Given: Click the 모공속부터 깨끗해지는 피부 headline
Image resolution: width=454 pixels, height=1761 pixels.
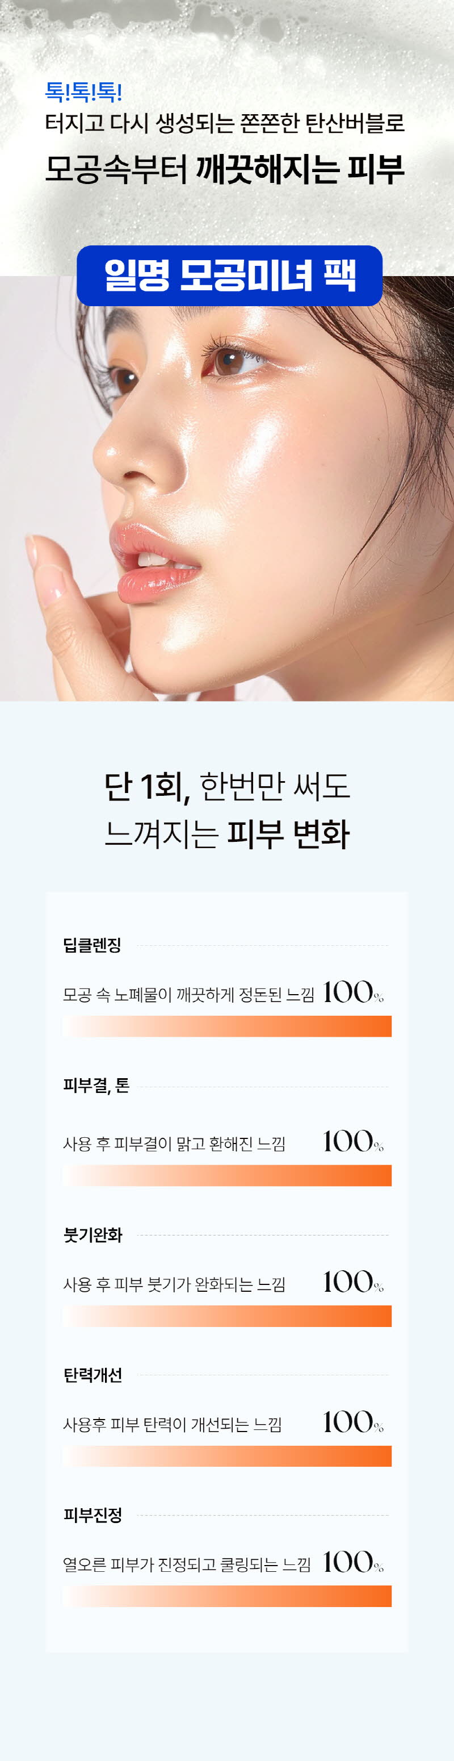Looking at the screenshot, I should click(225, 169).
